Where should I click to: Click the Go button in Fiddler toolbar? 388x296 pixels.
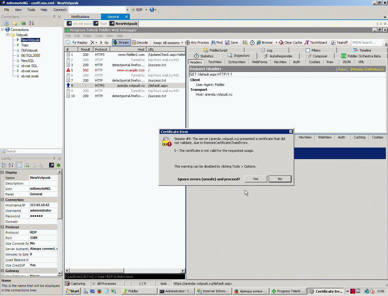click(x=104, y=43)
